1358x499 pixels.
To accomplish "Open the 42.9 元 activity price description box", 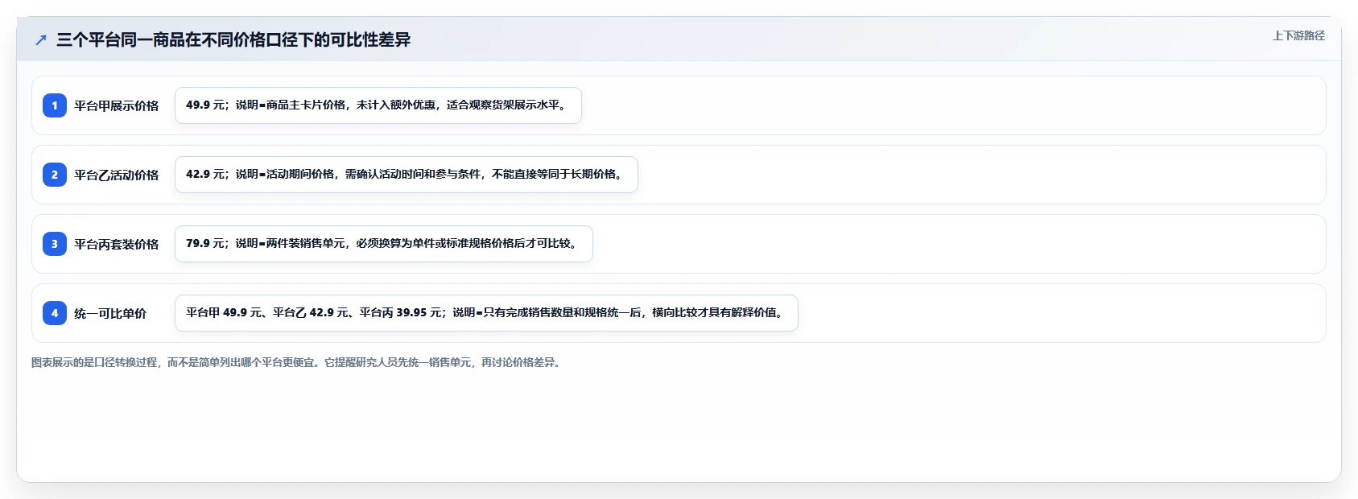I will click(x=407, y=175).
